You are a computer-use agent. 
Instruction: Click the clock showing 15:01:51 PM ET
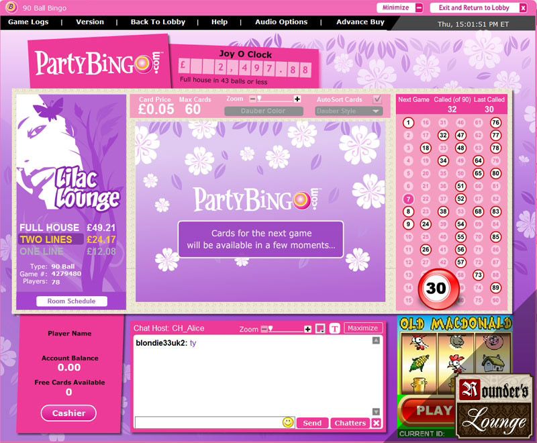[x=473, y=24]
